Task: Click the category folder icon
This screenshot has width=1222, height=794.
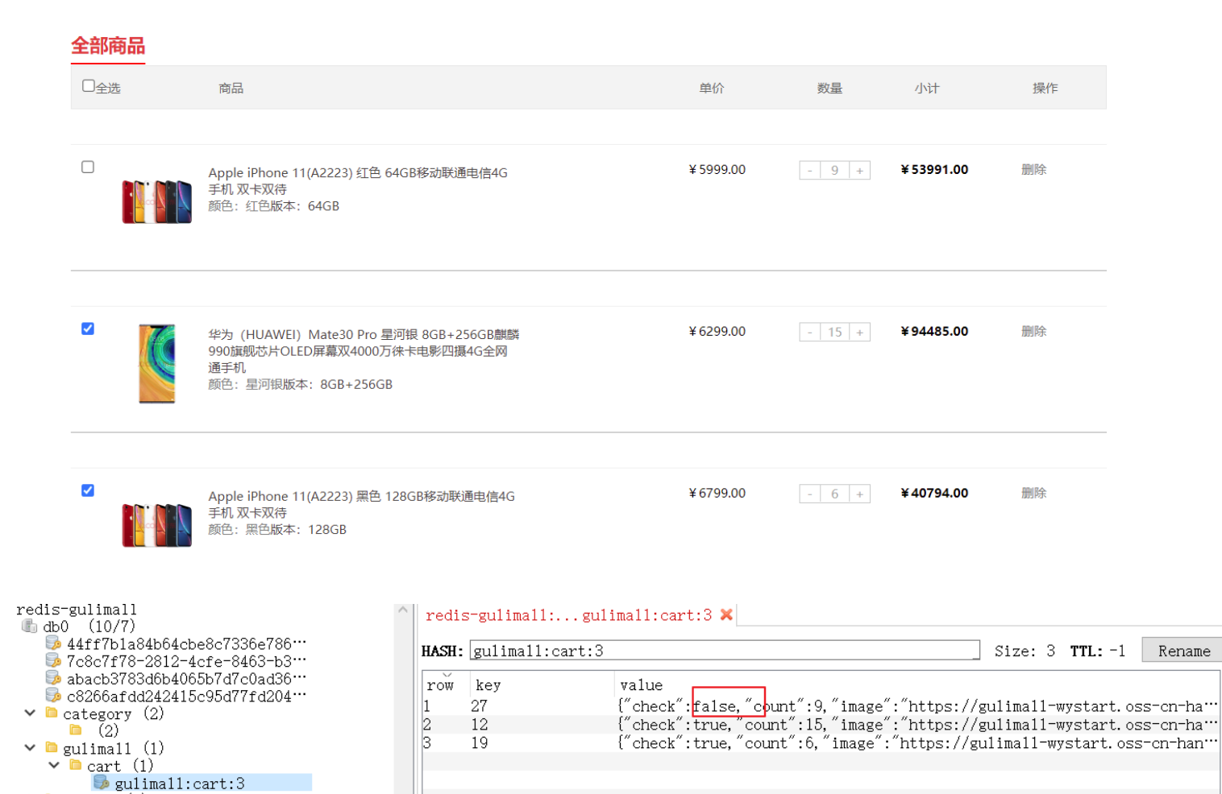Action: pos(52,713)
